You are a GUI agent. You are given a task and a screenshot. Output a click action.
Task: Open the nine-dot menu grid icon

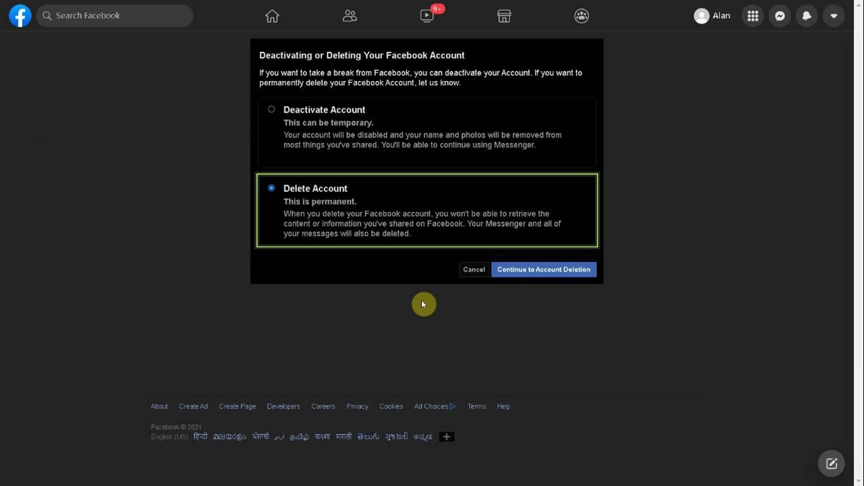(x=753, y=16)
